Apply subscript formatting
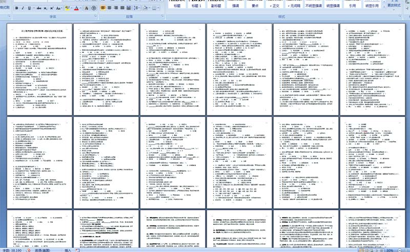This screenshot has height=252, width=410. [x=46, y=8]
